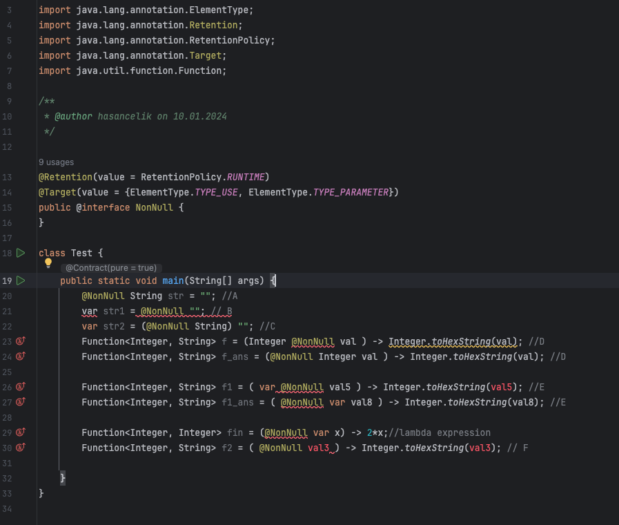Run main method using play arrow on line 19
The image size is (619, 525).
pyautogui.click(x=20, y=280)
